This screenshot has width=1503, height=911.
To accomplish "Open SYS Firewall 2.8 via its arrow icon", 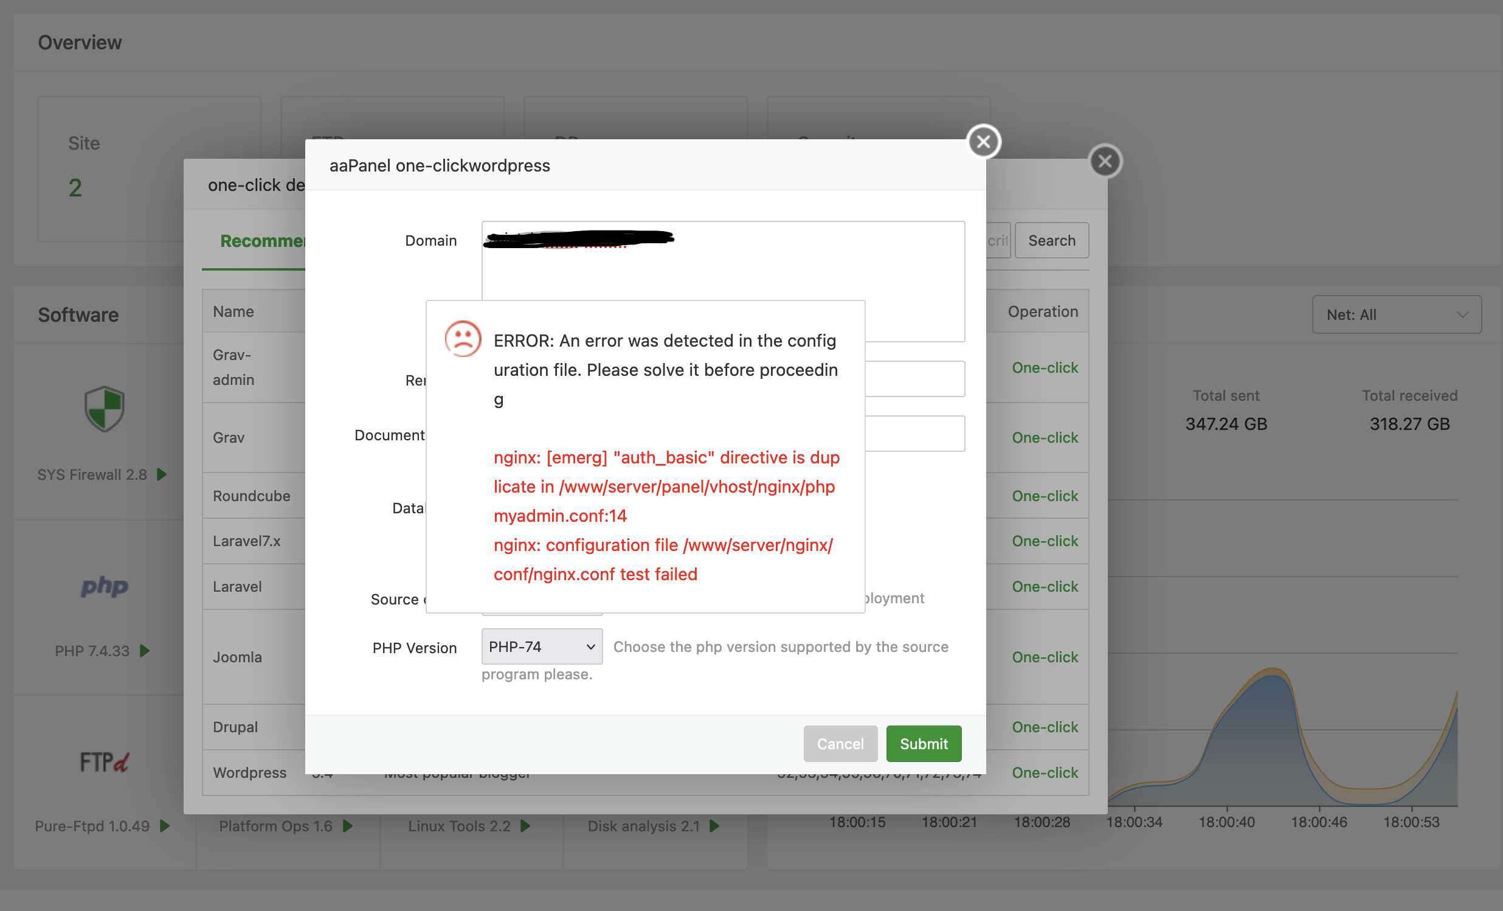I will coord(161,474).
